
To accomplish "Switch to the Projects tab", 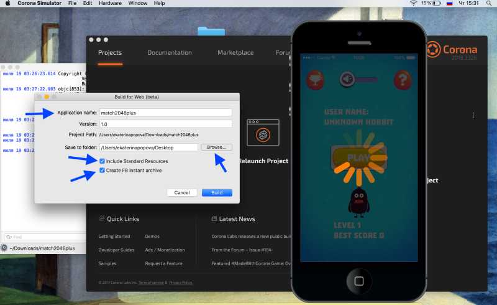I will 110,53.
